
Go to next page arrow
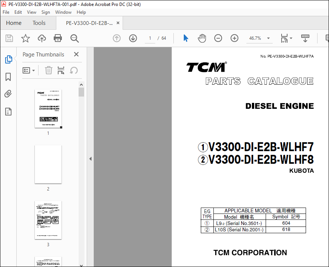[133, 38]
